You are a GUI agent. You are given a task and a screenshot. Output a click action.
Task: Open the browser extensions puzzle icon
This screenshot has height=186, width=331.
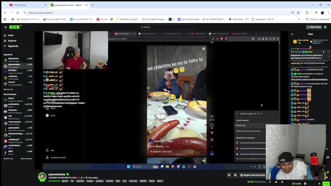coord(307,13)
